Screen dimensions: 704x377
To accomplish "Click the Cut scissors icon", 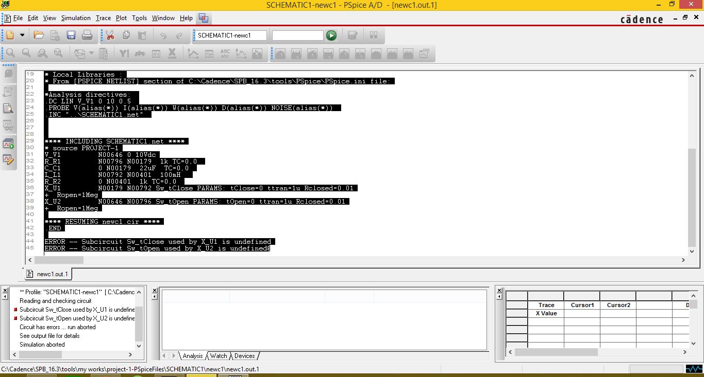I will click(x=110, y=35).
